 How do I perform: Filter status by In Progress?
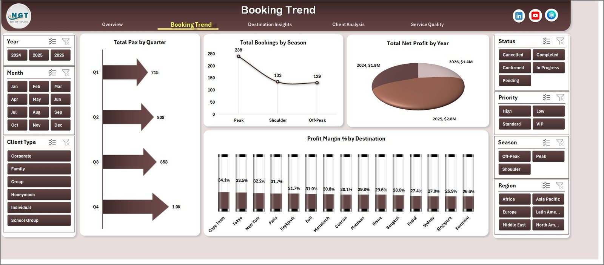click(x=549, y=67)
